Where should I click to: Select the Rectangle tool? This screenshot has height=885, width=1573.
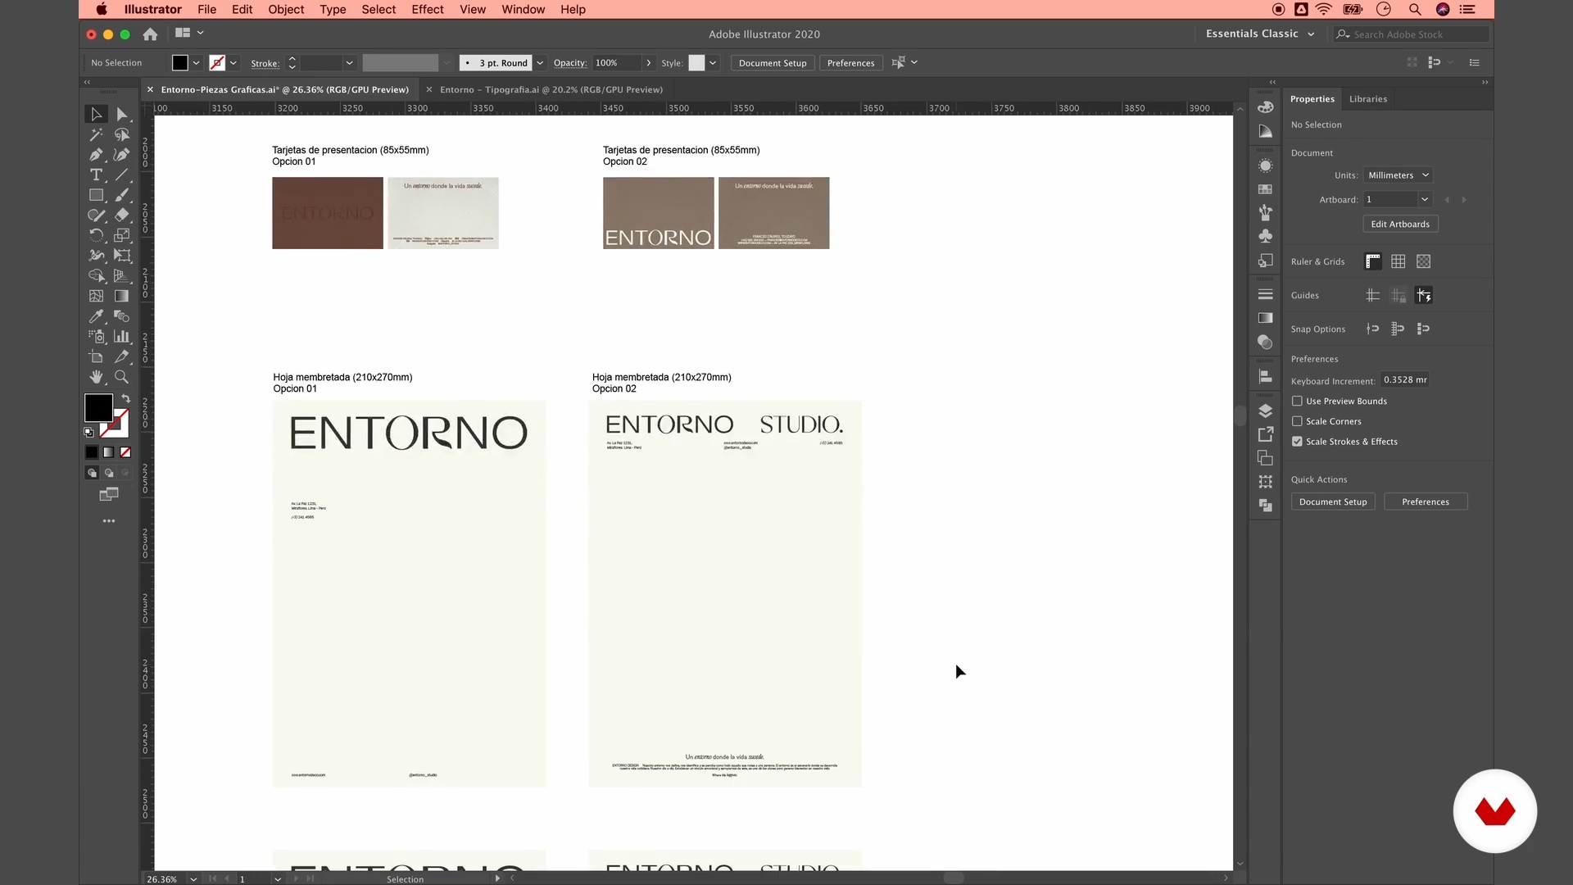pyautogui.click(x=96, y=195)
